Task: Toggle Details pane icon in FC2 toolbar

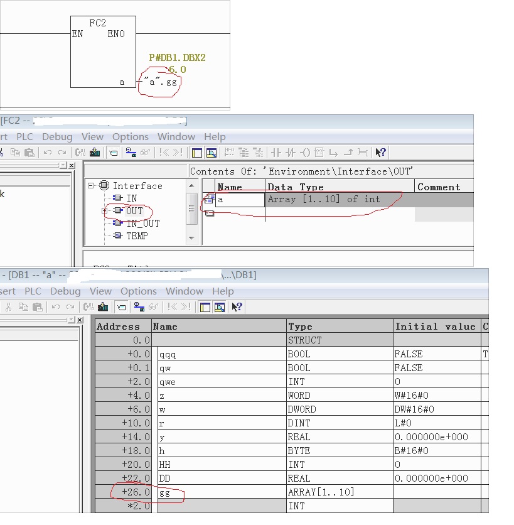Action: click(x=211, y=153)
